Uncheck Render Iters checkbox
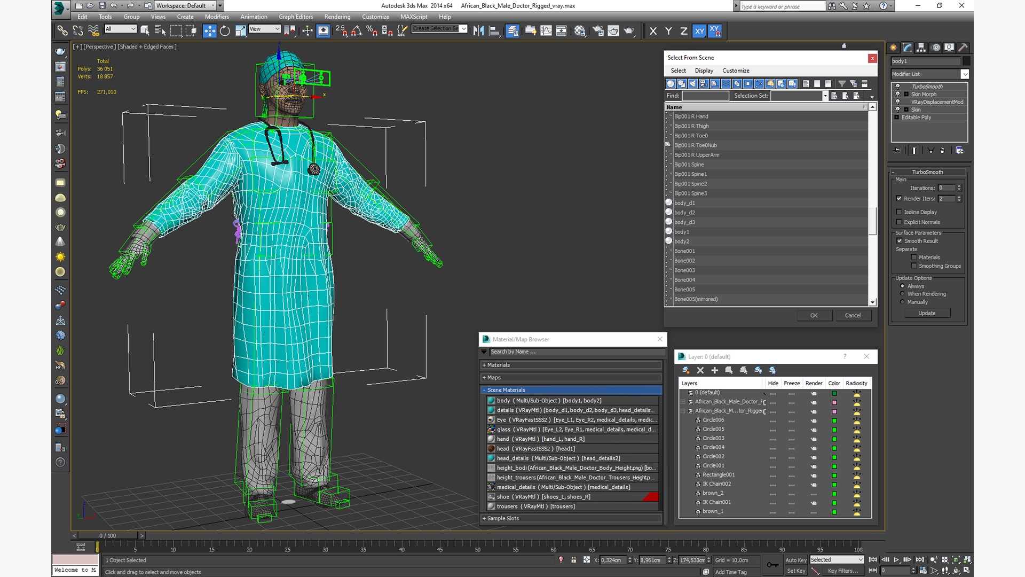Image resolution: width=1025 pixels, height=577 pixels. pos(899,199)
